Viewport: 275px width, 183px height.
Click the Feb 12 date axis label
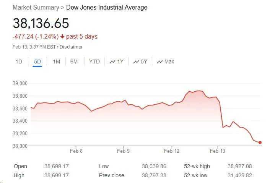tap(172, 151)
